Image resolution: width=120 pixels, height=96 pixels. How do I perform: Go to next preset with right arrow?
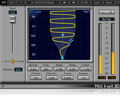pos(74,2)
